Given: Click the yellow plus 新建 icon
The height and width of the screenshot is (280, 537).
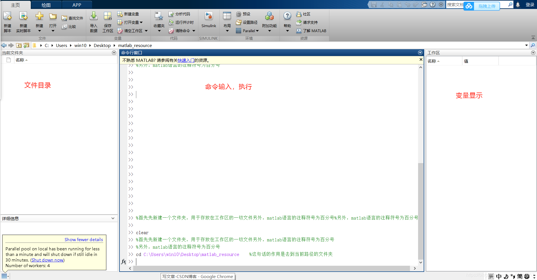Looking at the screenshot, I should 39,16.
